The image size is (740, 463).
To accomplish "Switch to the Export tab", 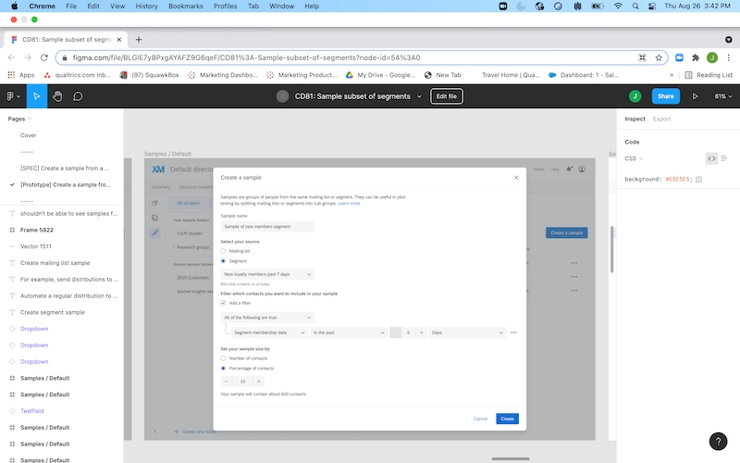I will click(x=661, y=119).
